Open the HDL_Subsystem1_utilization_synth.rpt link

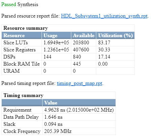(x=104, y=16)
